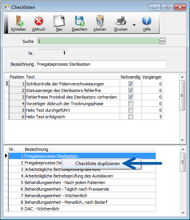Check Notwendig for Helix Test durchgeführt
The height and width of the screenshot is (220, 190).
pos(131,110)
